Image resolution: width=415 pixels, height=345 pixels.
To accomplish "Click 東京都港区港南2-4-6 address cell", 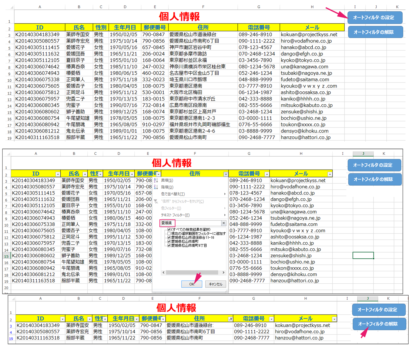I will tap(203, 131).
